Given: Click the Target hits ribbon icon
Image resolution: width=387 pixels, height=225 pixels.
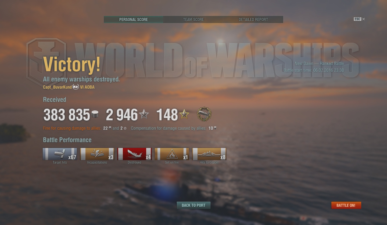Looking at the screenshot, I should (60, 154).
